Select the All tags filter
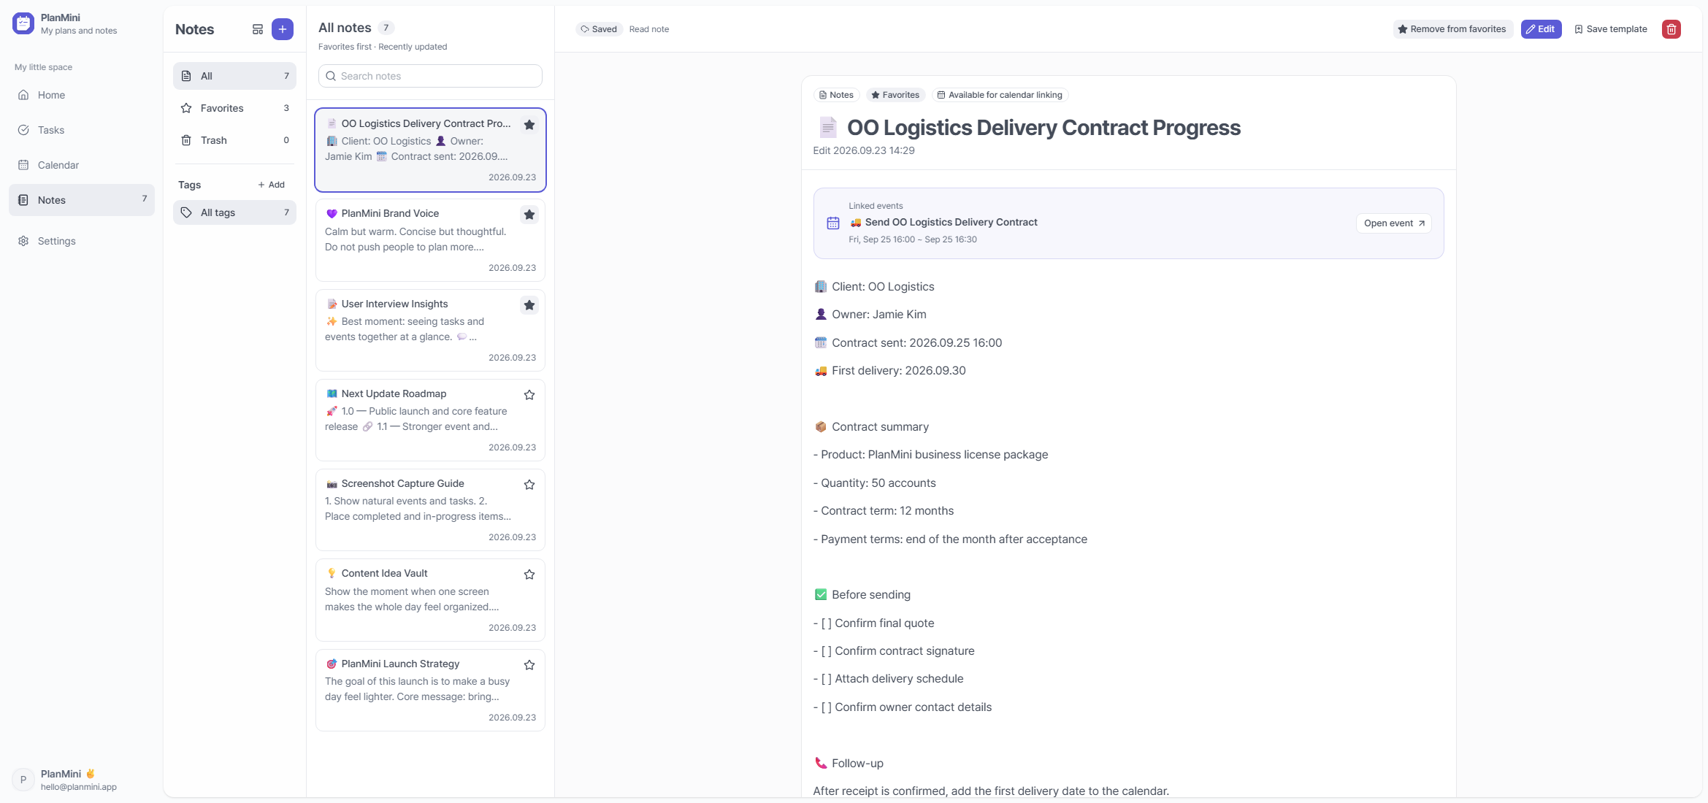Screen dimensions: 1708x803 (234, 212)
